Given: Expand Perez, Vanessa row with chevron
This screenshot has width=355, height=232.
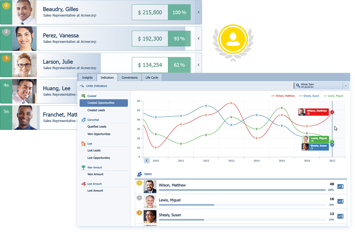Looking at the screenshot, I should coord(199,38).
